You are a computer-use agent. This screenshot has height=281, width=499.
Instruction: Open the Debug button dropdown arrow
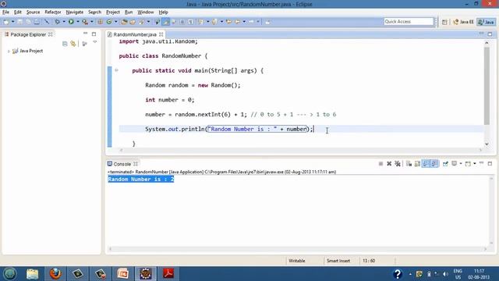(64, 22)
